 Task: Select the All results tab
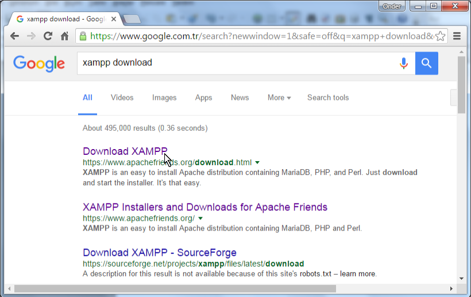87,97
